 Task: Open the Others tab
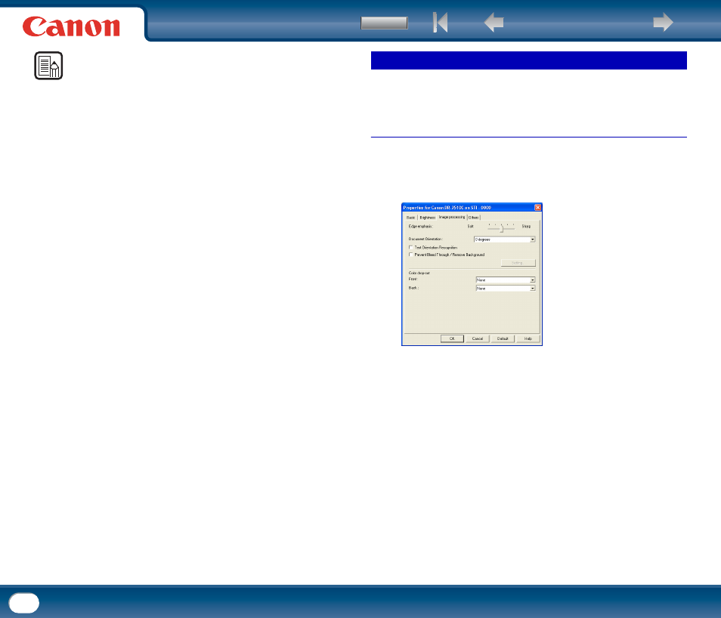click(474, 218)
